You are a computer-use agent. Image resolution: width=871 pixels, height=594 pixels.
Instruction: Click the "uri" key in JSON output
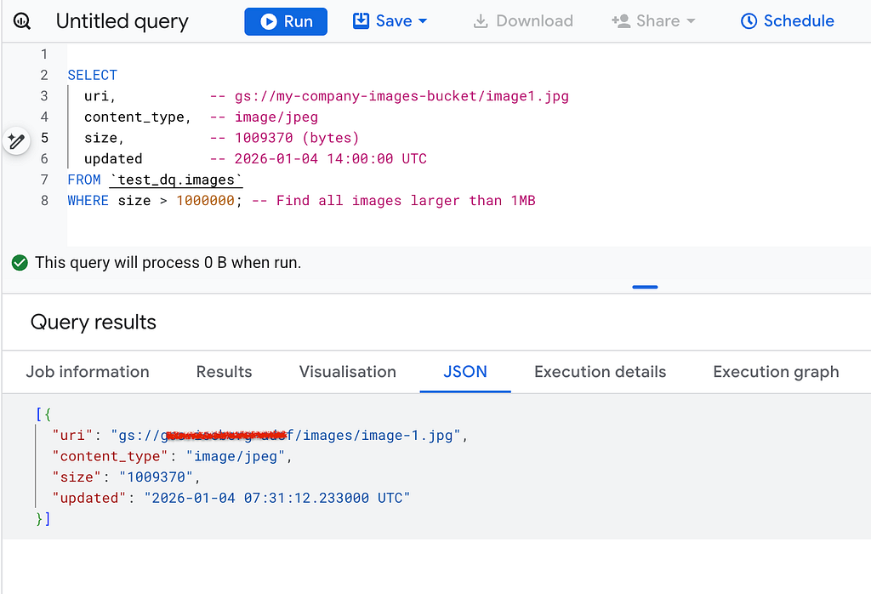click(x=72, y=435)
